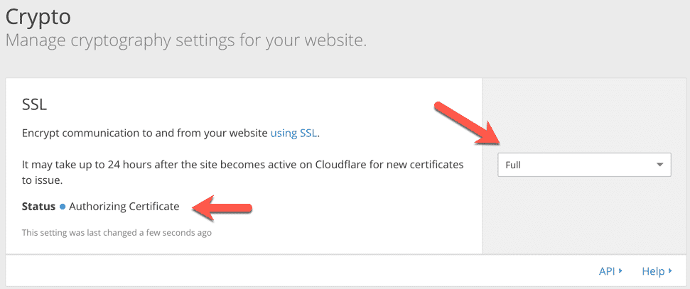Click the "Manage cryptography settings" subtitle
The height and width of the screenshot is (289, 690).
185,40
